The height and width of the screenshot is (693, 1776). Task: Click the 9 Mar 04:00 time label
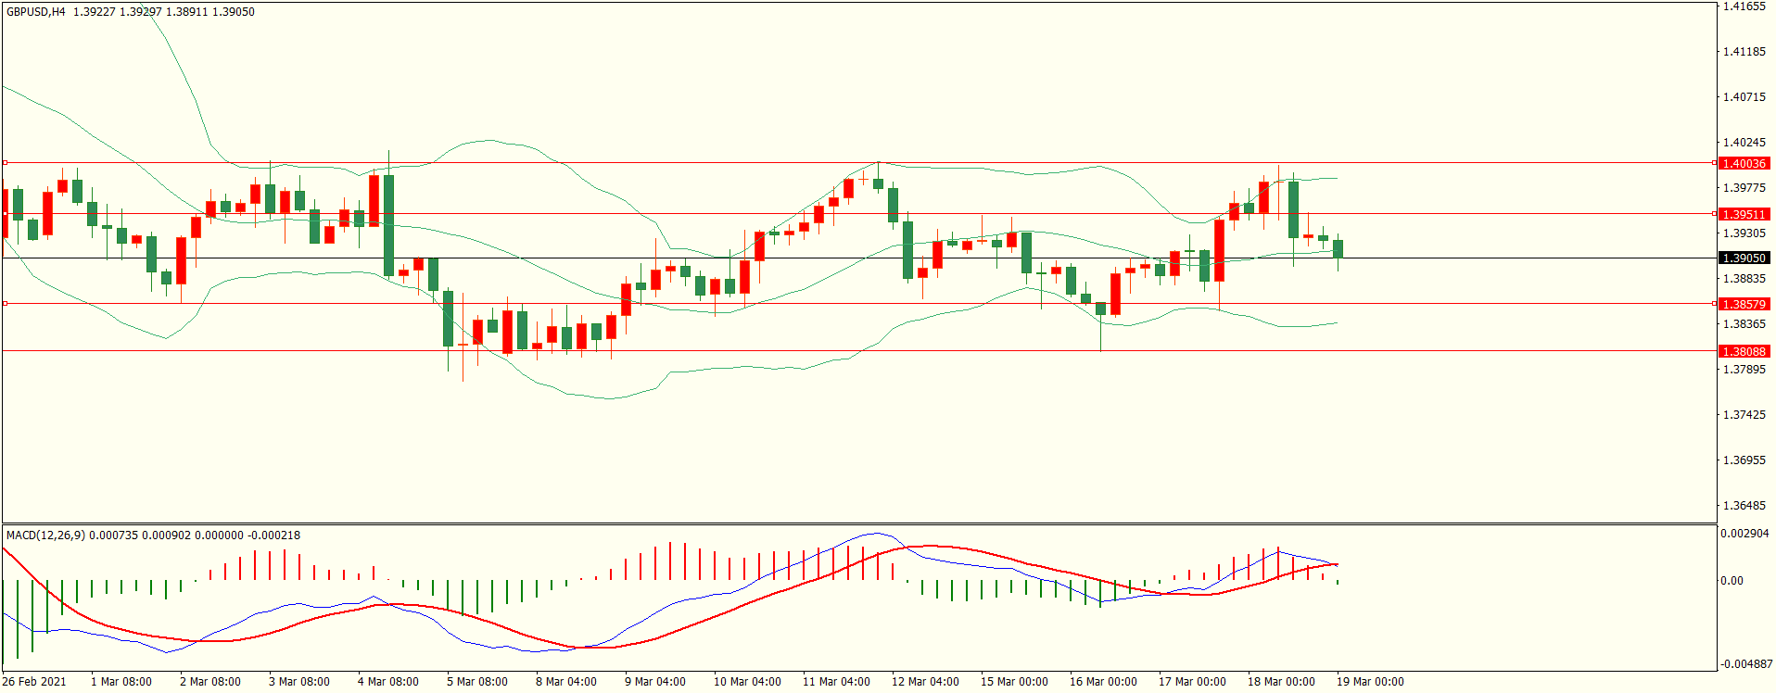click(654, 682)
